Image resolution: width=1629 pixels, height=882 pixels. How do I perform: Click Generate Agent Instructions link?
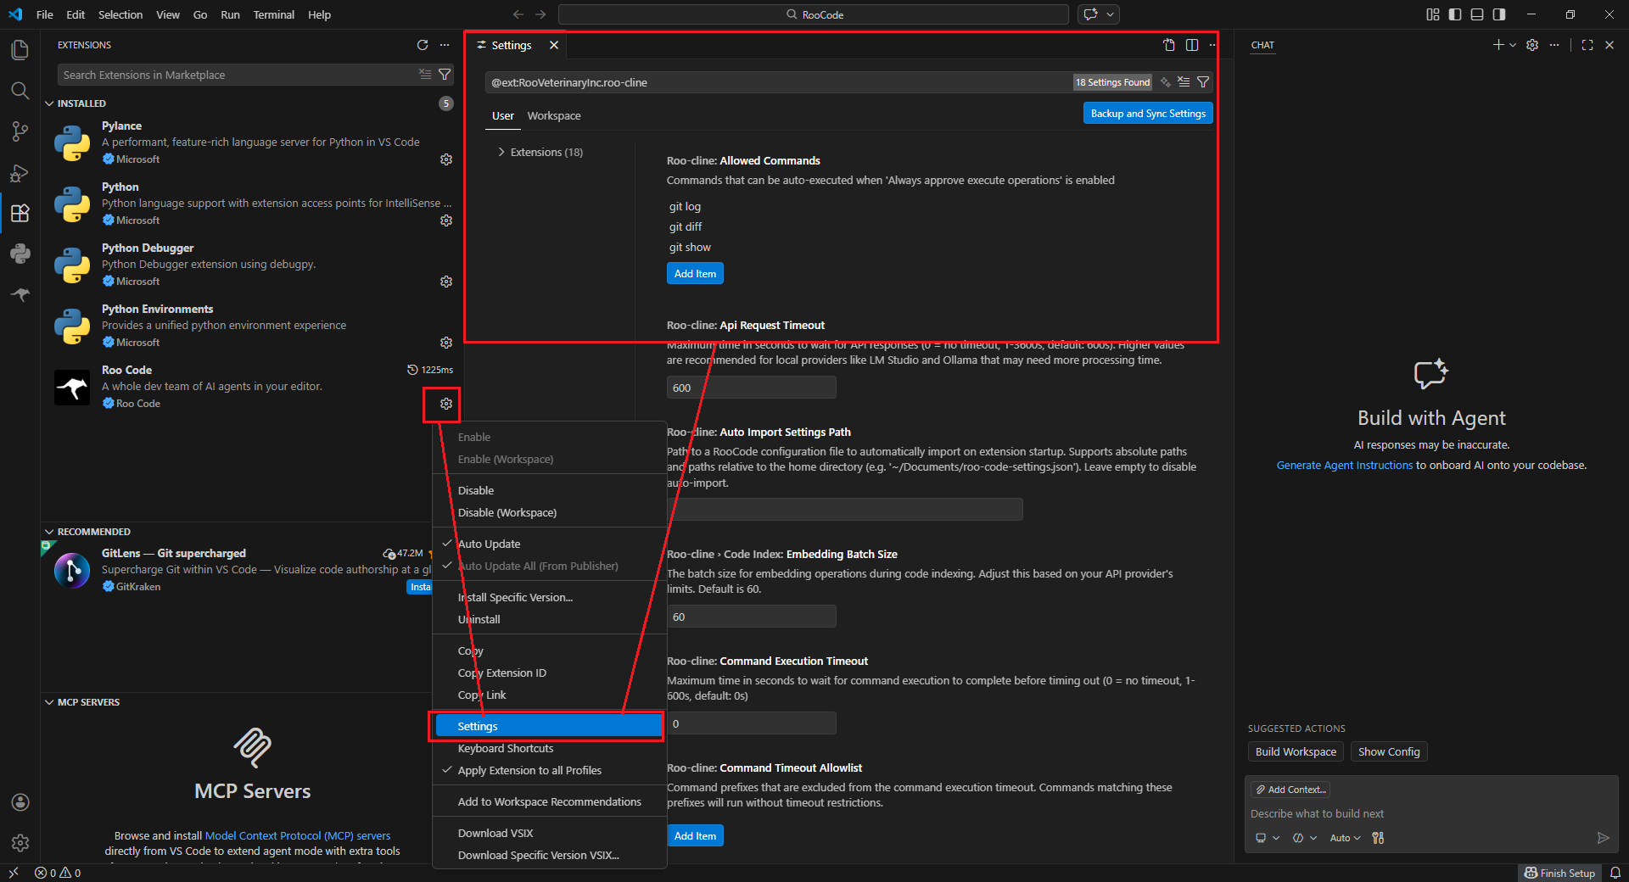(x=1344, y=466)
